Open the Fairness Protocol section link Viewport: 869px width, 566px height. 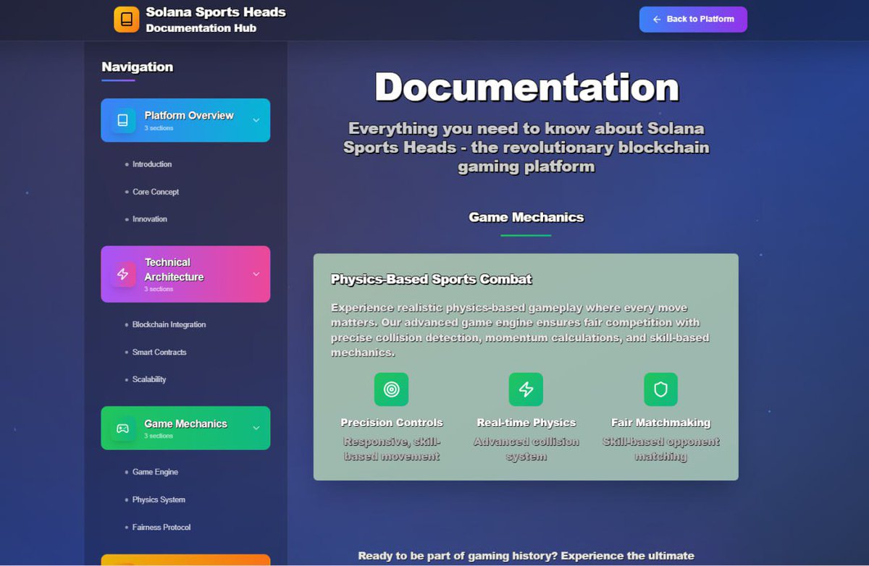coord(161,528)
